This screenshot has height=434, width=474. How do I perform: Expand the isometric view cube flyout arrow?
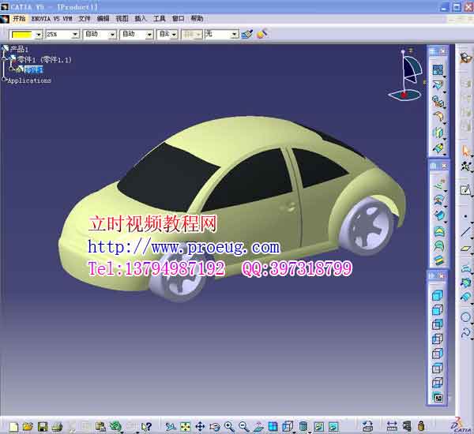[294, 432]
